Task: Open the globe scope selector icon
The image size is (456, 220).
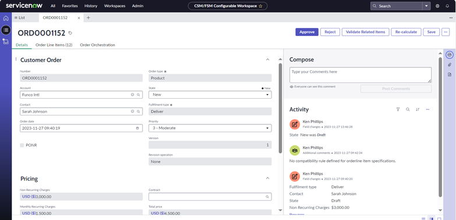Action: (438, 6)
